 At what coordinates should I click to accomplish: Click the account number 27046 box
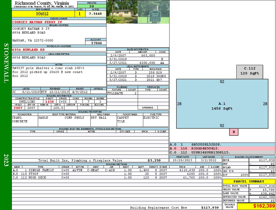pyautogui.click(x=96, y=43)
